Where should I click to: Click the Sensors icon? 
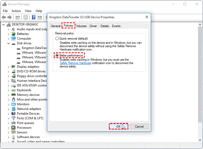coord(14,132)
